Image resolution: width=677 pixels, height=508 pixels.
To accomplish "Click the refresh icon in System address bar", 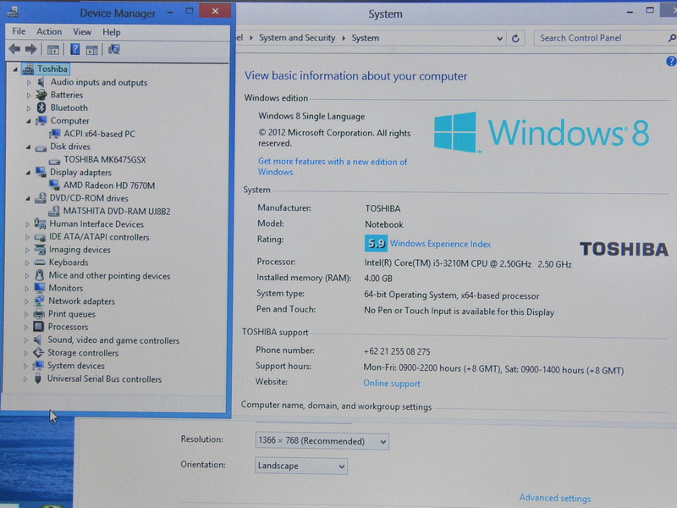I will tap(515, 38).
